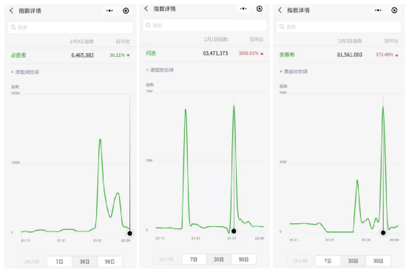Click 2月9日指数 column header
Screen dimensions: 409x272
(x=81, y=41)
